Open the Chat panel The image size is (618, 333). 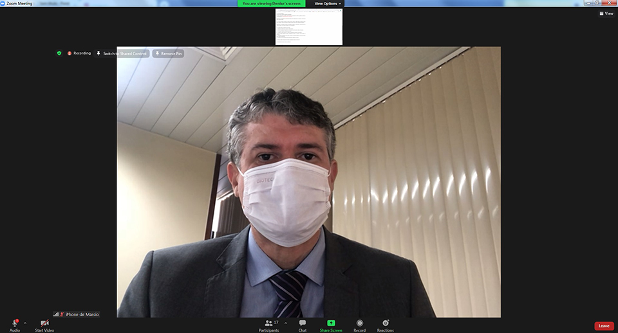pyautogui.click(x=302, y=323)
